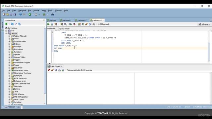Open the Messages - Log panel
The height and width of the screenshot is (119, 212).
point(14,107)
